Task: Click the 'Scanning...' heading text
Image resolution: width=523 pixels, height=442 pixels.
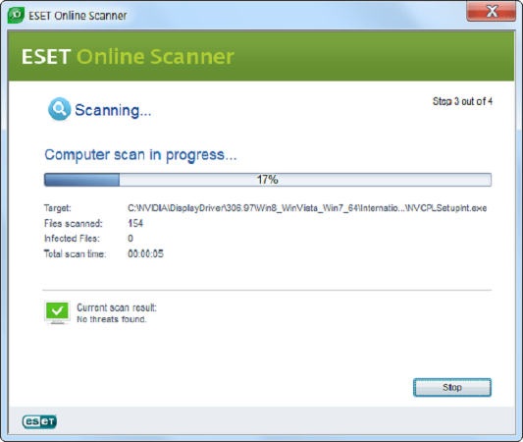Action: (113, 110)
